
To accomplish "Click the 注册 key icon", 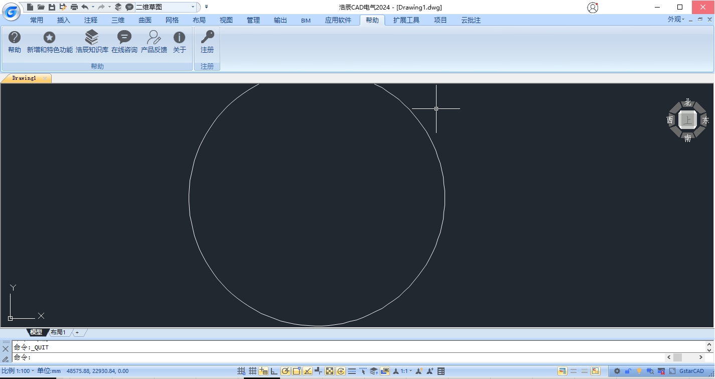I will tap(207, 42).
